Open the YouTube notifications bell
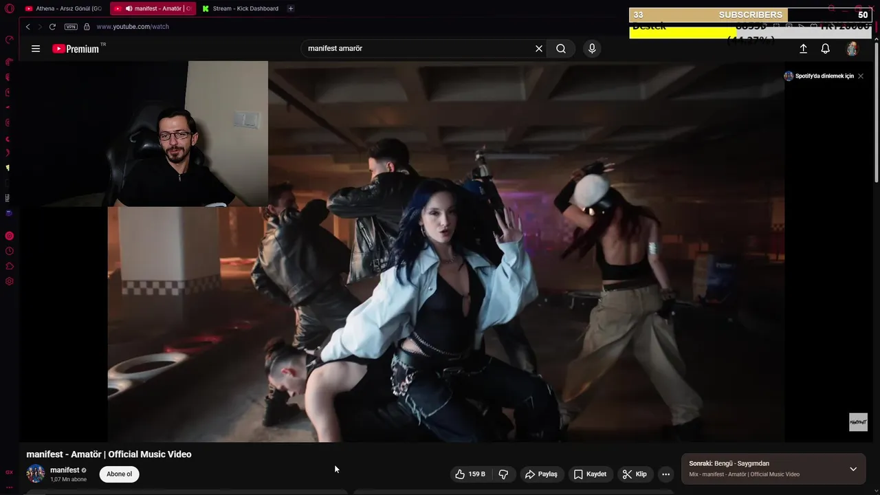This screenshot has height=495, width=880. [x=826, y=49]
